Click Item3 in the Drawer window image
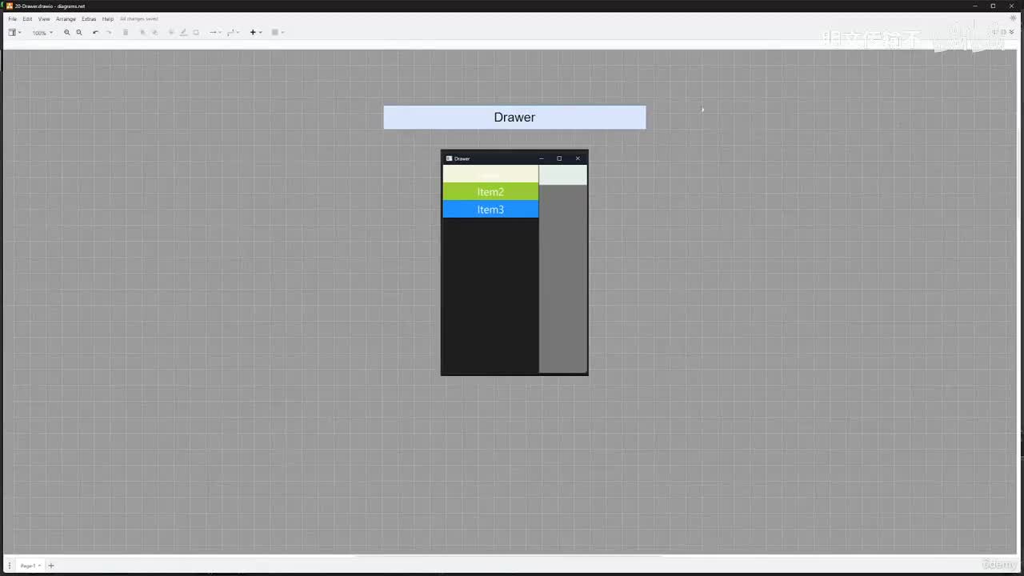This screenshot has height=576, width=1024. [x=490, y=210]
